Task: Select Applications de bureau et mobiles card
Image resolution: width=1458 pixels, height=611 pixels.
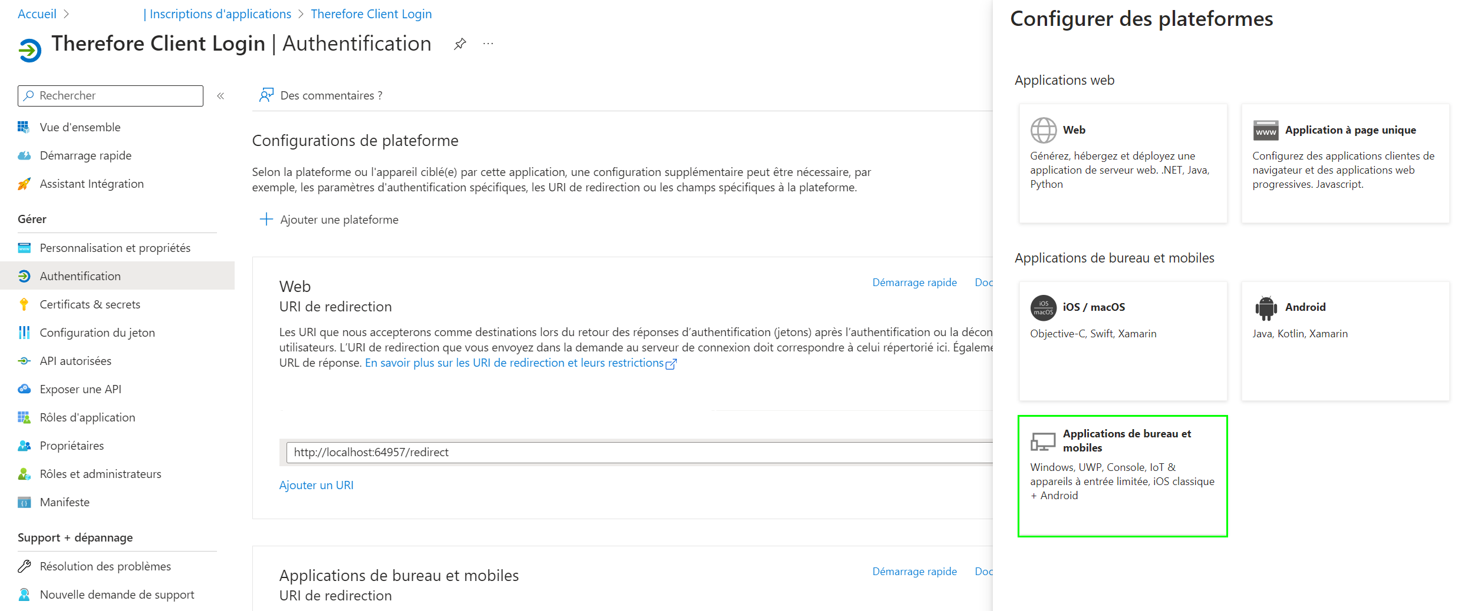Action: tap(1123, 476)
